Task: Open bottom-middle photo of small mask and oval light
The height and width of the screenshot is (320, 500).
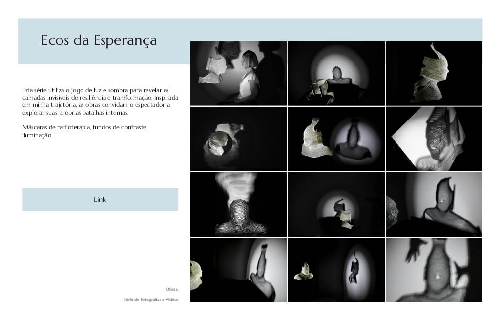Action: pyautogui.click(x=336, y=270)
